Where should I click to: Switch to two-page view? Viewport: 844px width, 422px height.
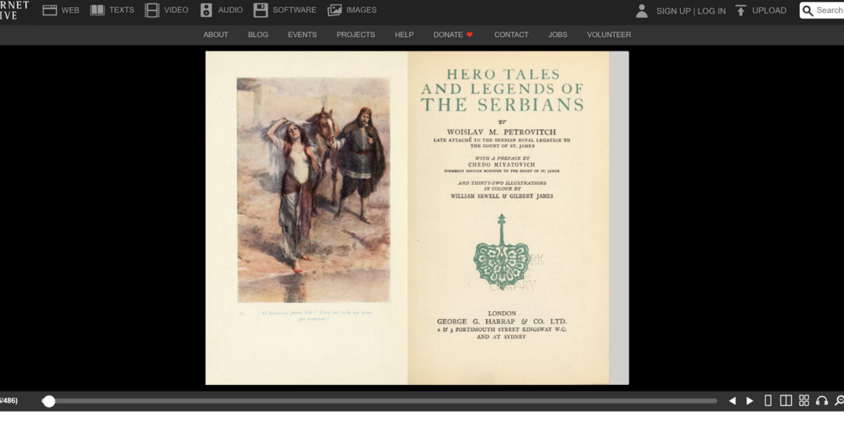click(x=786, y=400)
